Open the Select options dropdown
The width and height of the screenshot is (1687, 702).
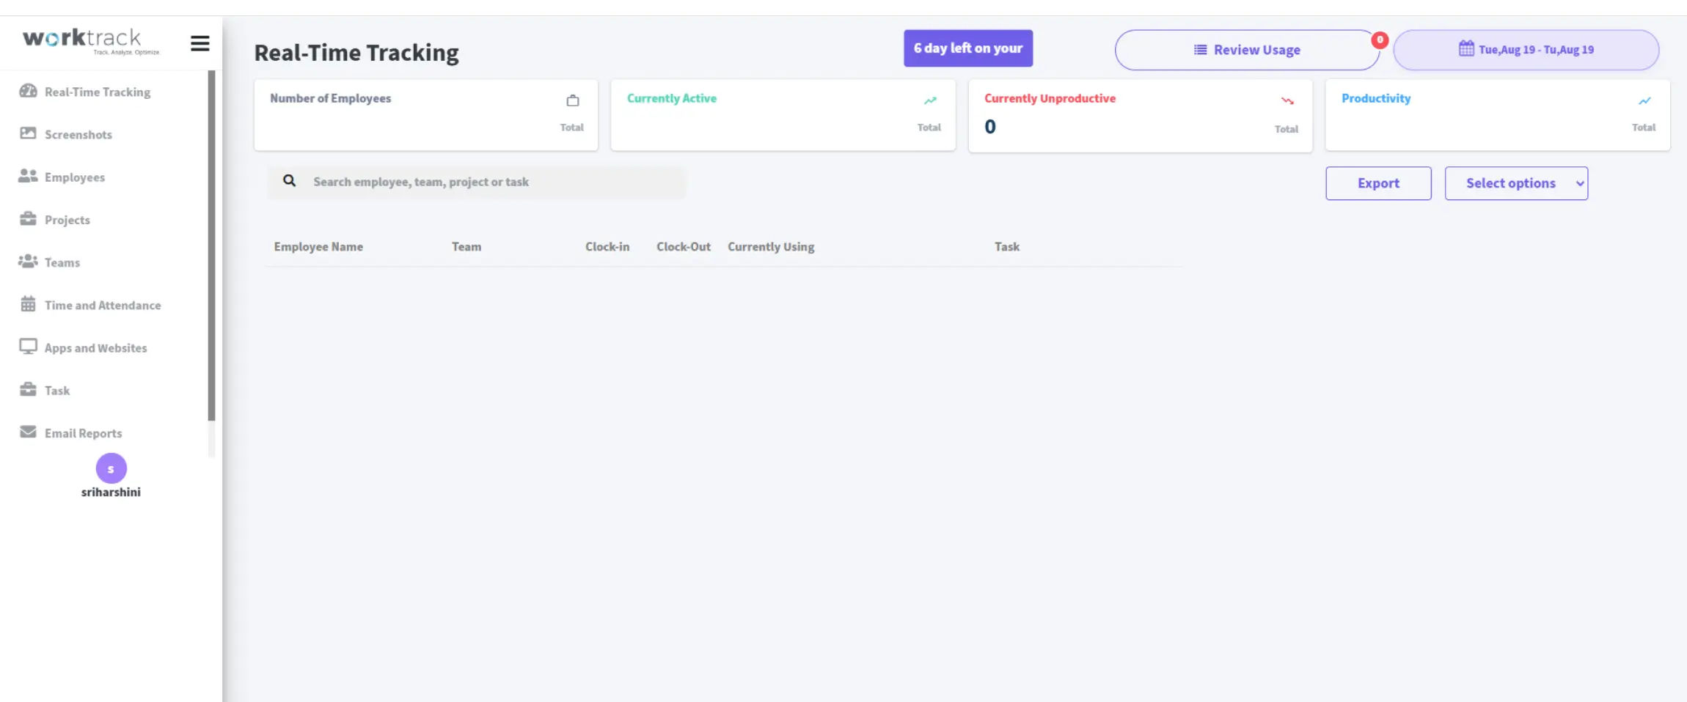point(1515,183)
